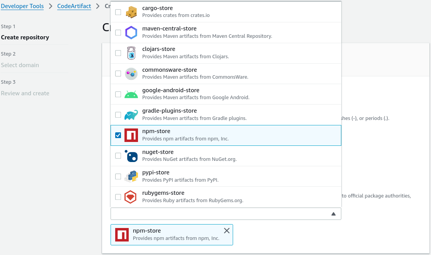Open the CodeArtifact breadcrumb link
The width and height of the screenshot is (431, 255).
74,6
